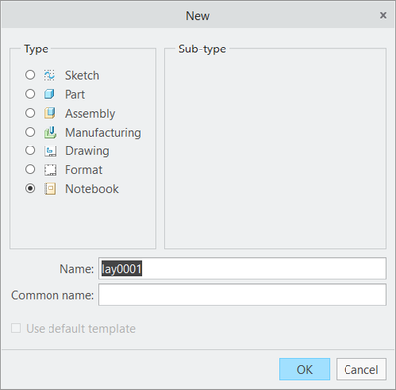The image size is (396, 390).
Task: Click the Notebook type icon
Action: [x=49, y=189]
